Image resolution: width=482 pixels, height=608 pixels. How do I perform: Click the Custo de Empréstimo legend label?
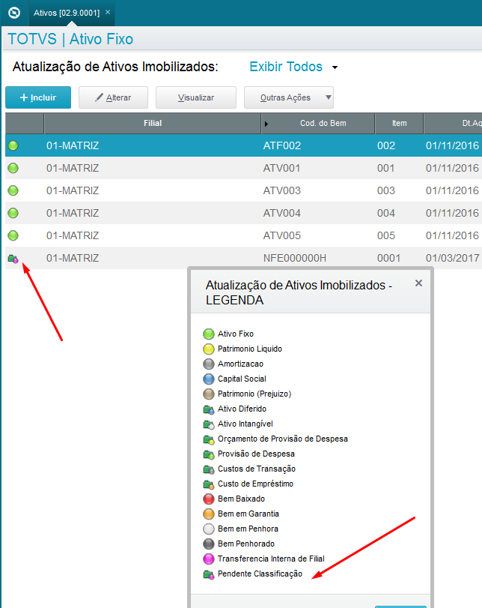(x=255, y=484)
